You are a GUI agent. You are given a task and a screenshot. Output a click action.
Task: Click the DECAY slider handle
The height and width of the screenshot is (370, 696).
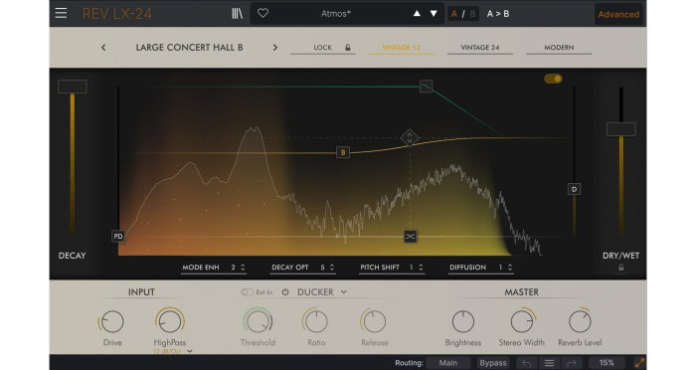[72, 87]
